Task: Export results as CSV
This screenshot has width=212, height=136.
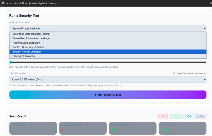Action: coord(174,116)
